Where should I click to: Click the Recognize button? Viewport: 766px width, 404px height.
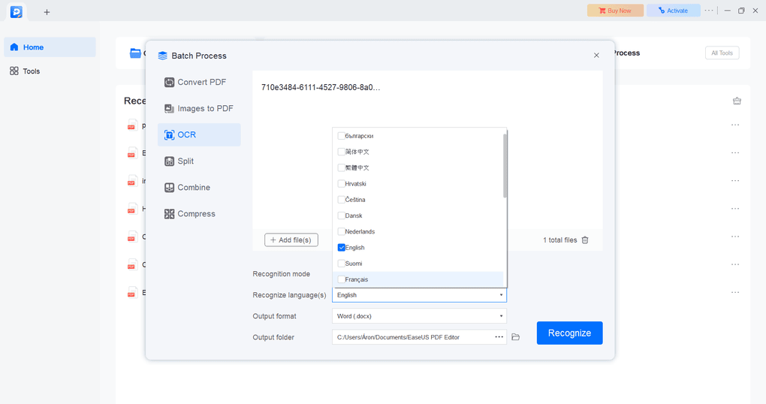coord(569,333)
